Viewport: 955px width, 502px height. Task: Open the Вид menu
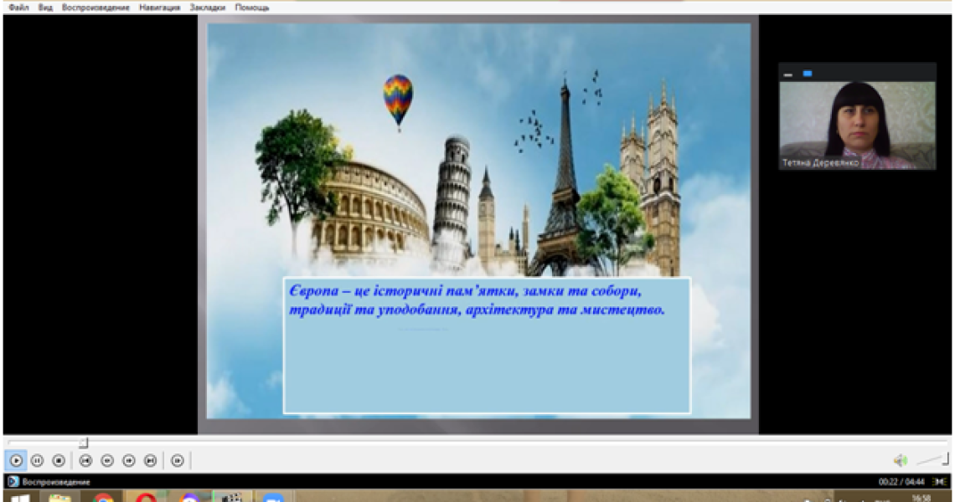click(46, 8)
